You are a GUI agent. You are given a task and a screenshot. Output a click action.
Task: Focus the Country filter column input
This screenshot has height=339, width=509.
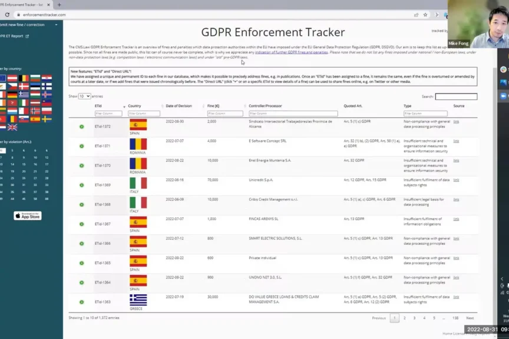(144, 114)
